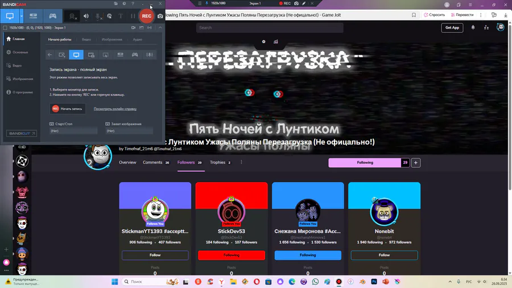The image size is (512, 288).
Task: Click the Спросить button in the browser address bar
Action: pos(435,15)
